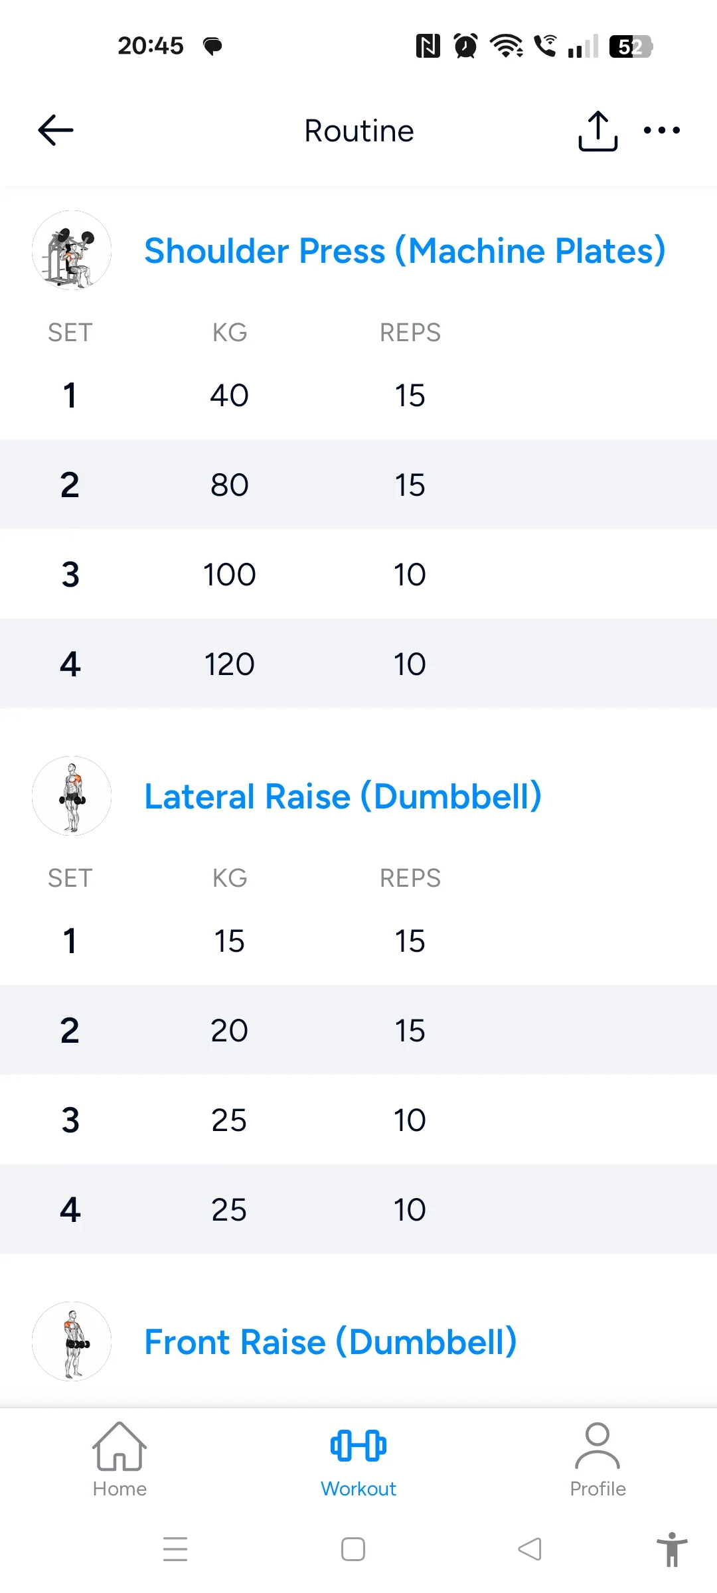Screen dimensions: 717x1593
Task: Open Lateral Raise (Dumbbell) exercise link
Action: [x=343, y=796]
